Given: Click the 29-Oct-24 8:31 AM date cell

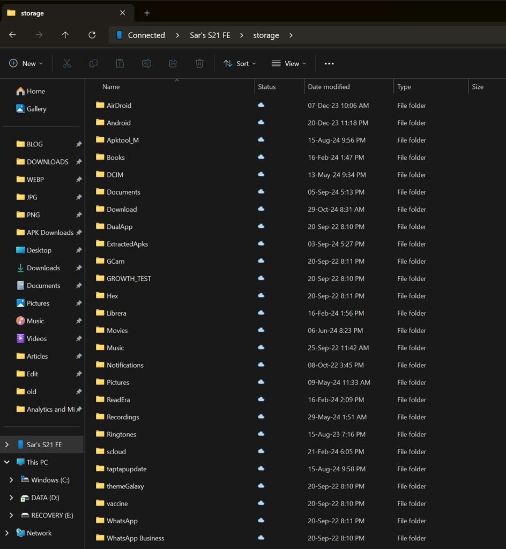Looking at the screenshot, I should [336, 209].
